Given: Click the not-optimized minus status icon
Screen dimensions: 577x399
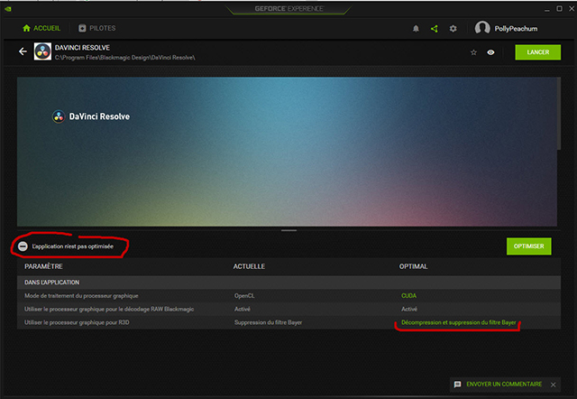Looking at the screenshot, I should 23,246.
